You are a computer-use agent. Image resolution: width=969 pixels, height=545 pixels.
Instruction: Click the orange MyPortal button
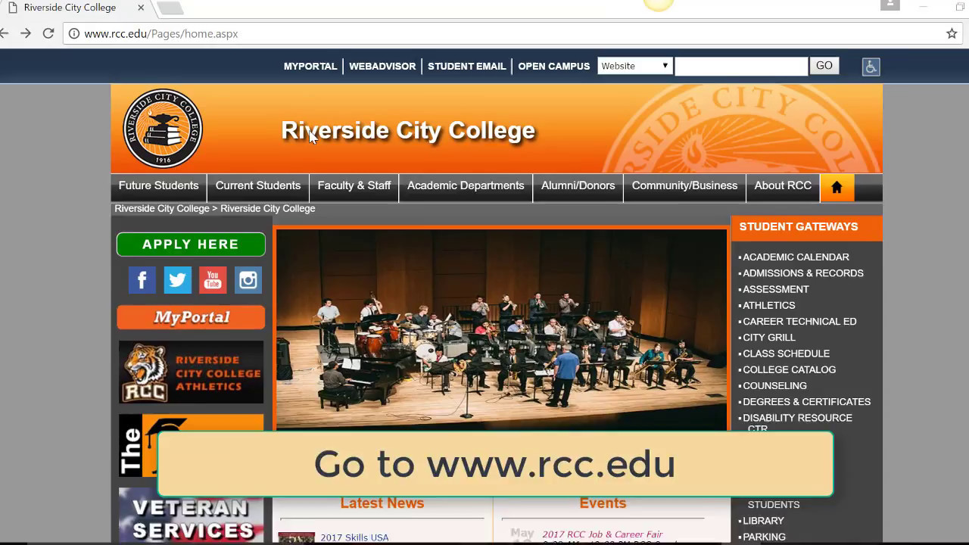[x=191, y=317]
